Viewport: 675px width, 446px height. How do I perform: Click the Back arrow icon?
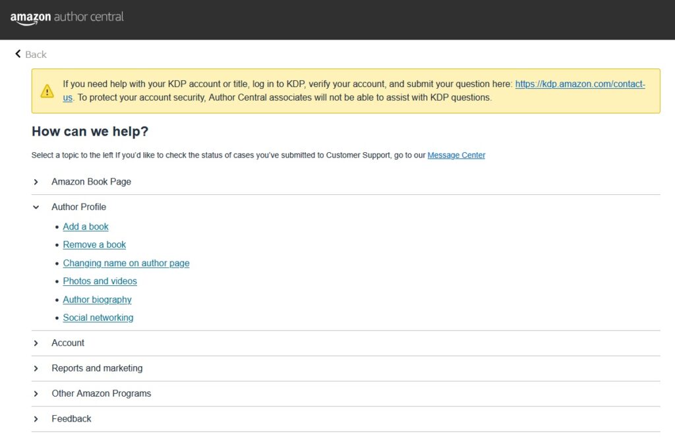18,54
